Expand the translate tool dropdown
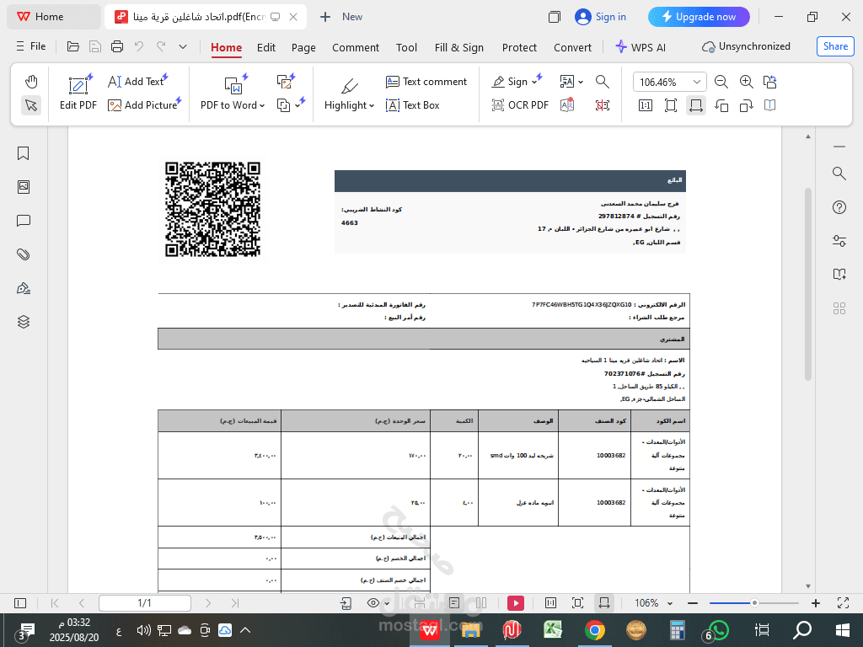The width and height of the screenshot is (863, 647). [x=581, y=82]
